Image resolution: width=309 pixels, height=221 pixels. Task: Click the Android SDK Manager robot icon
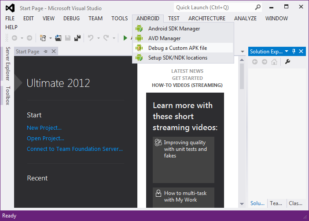pyautogui.click(x=139, y=28)
